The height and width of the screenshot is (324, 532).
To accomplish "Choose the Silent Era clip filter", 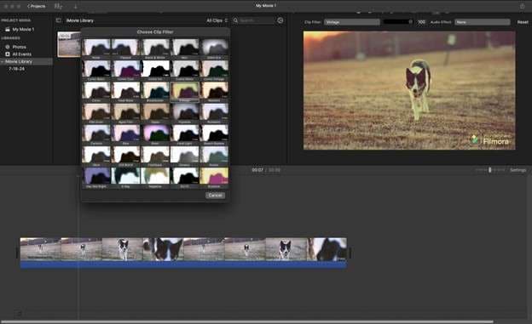I will (214, 48).
